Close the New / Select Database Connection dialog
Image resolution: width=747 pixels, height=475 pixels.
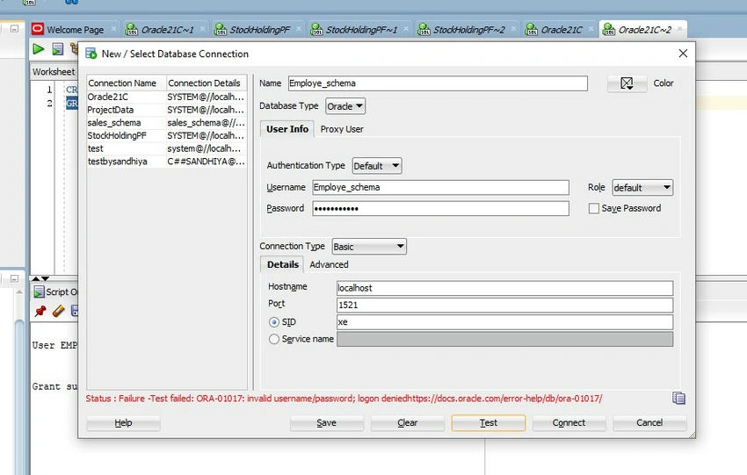(x=683, y=54)
